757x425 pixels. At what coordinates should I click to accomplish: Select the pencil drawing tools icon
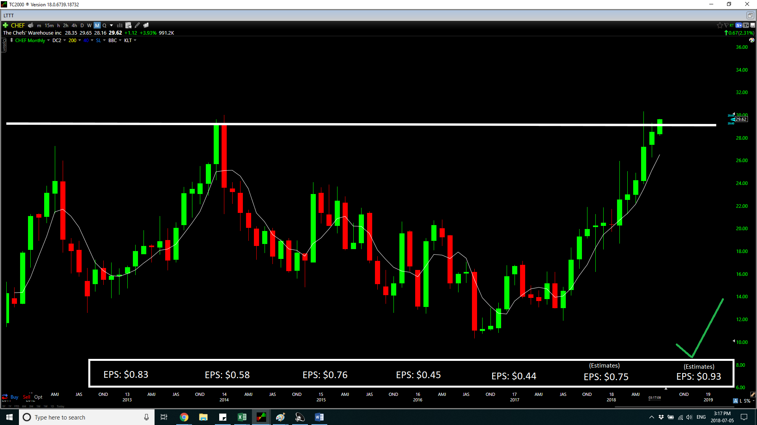137,25
